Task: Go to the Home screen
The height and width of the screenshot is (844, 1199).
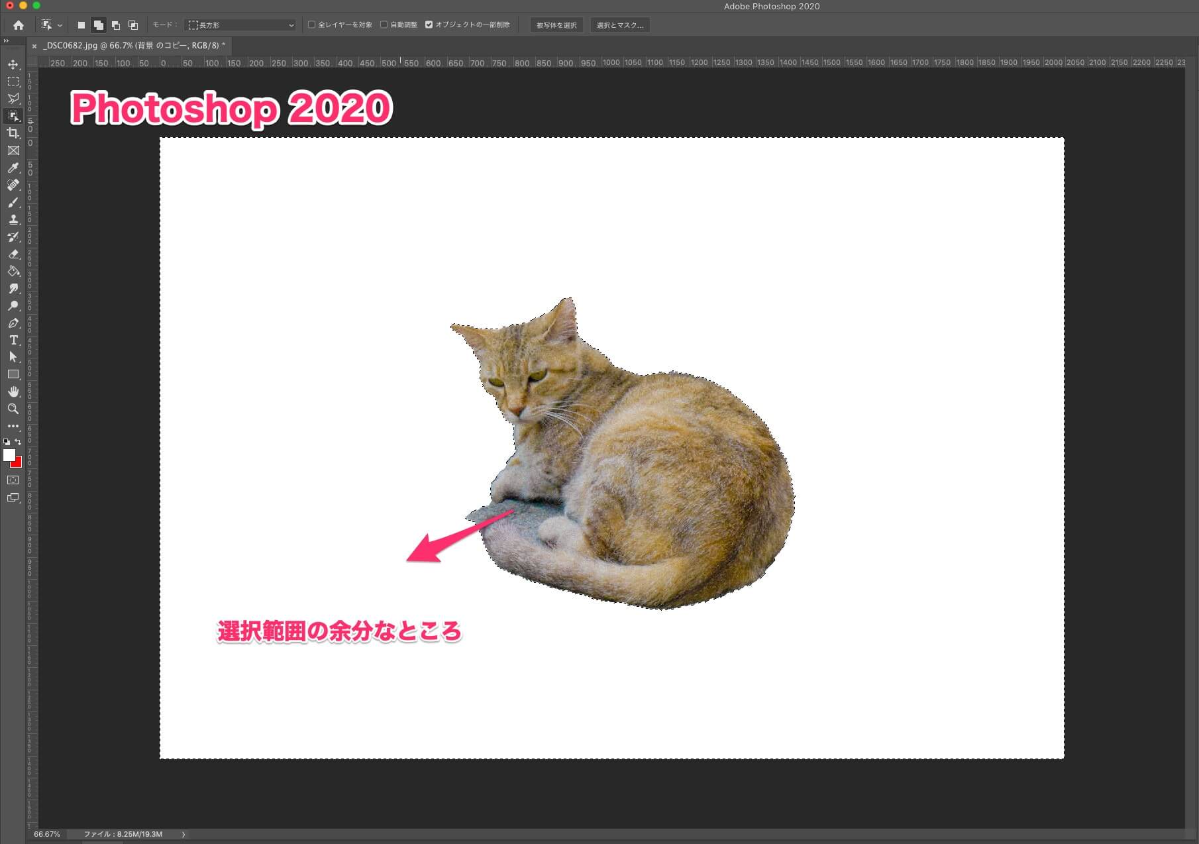Action: [x=19, y=25]
